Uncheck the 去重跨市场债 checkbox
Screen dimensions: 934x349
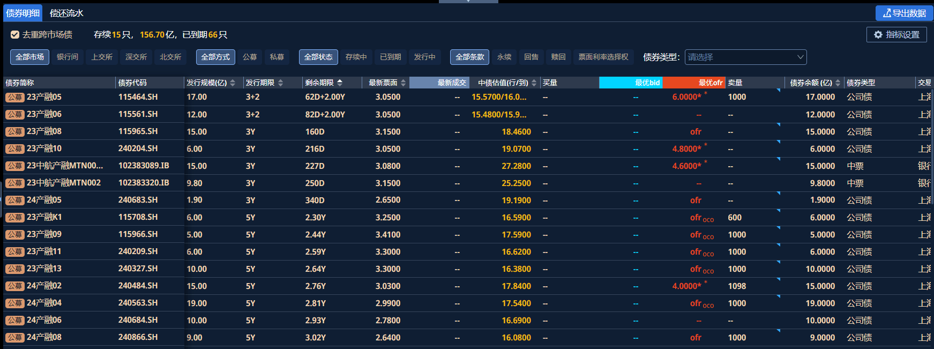click(15, 35)
